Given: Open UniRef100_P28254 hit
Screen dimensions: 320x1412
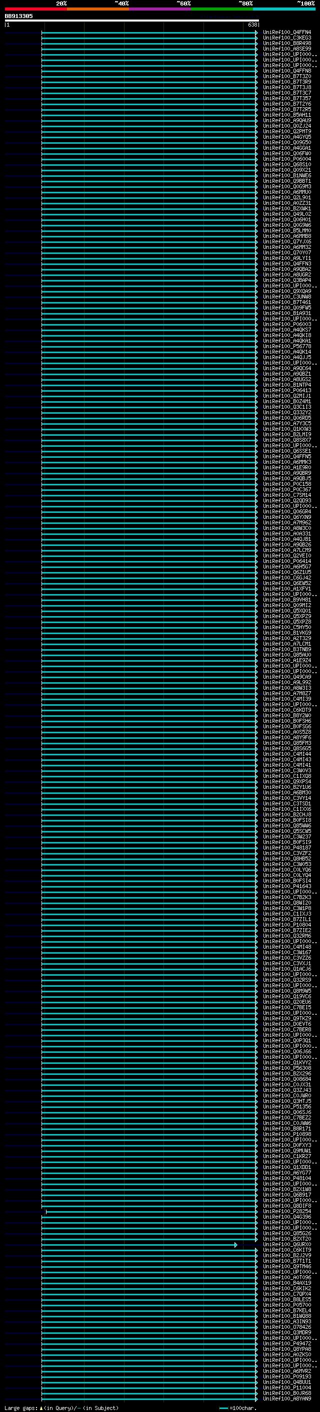Looking at the screenshot, I should [x=286, y=1211].
